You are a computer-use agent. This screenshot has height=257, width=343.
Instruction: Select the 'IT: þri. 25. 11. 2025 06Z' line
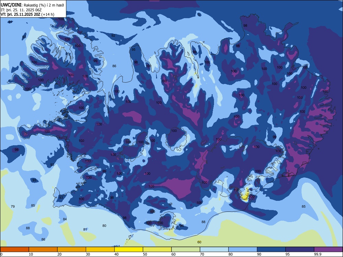21,10
